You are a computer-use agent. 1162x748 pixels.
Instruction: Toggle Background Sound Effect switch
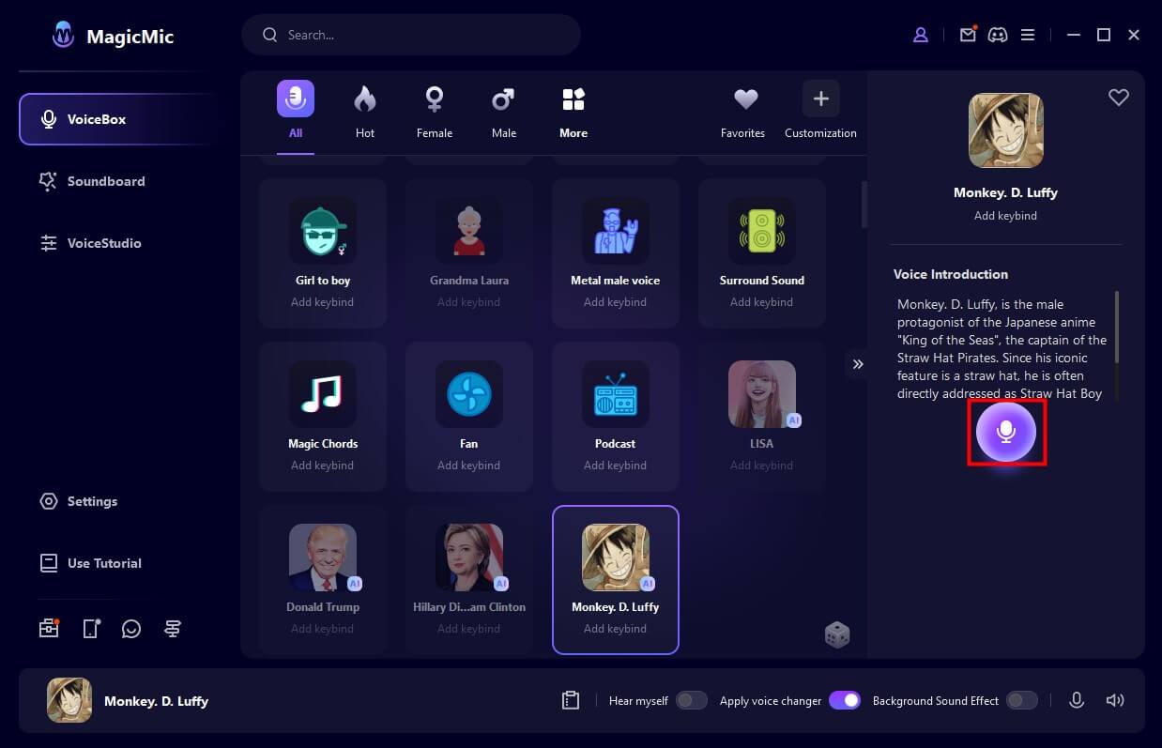click(x=1022, y=700)
